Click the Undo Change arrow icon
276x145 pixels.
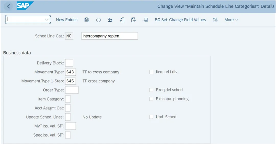[x=110, y=20]
